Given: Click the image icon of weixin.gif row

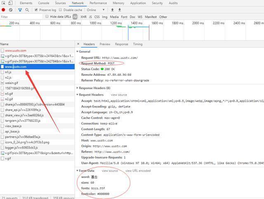Looking at the screenshot, I should (x=2, y=83).
